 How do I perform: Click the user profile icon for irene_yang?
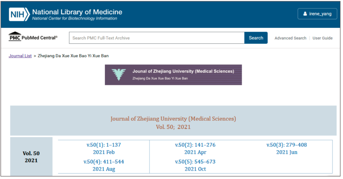tap(305, 14)
